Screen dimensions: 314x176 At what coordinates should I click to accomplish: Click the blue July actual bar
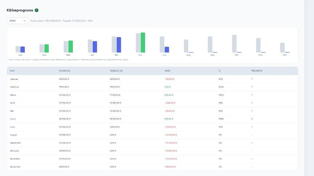coord(167,50)
